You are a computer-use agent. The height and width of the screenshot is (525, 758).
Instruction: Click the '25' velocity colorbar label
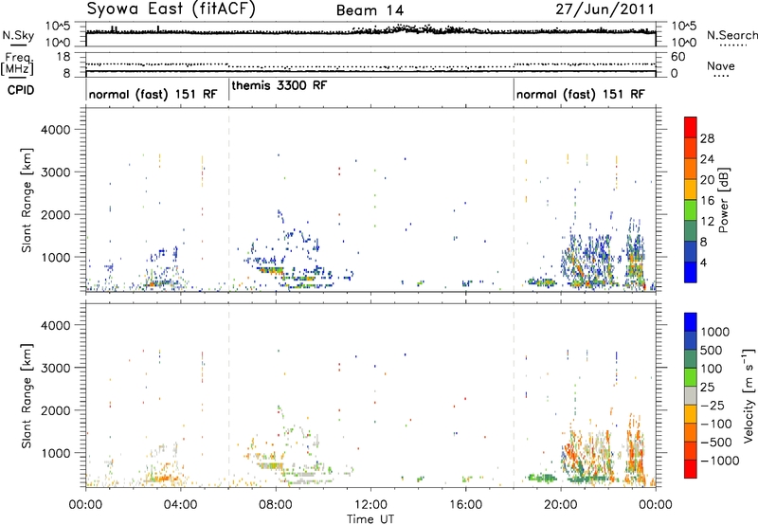[707, 387]
